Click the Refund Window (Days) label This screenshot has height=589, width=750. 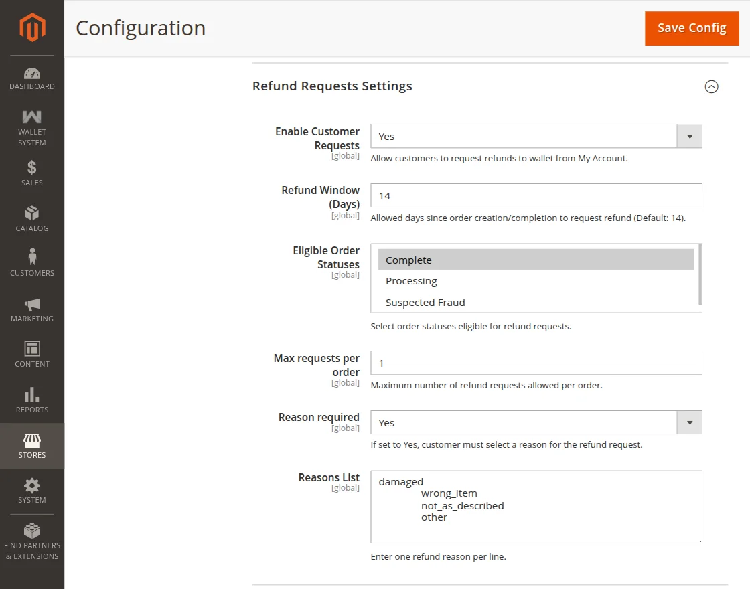click(x=321, y=197)
